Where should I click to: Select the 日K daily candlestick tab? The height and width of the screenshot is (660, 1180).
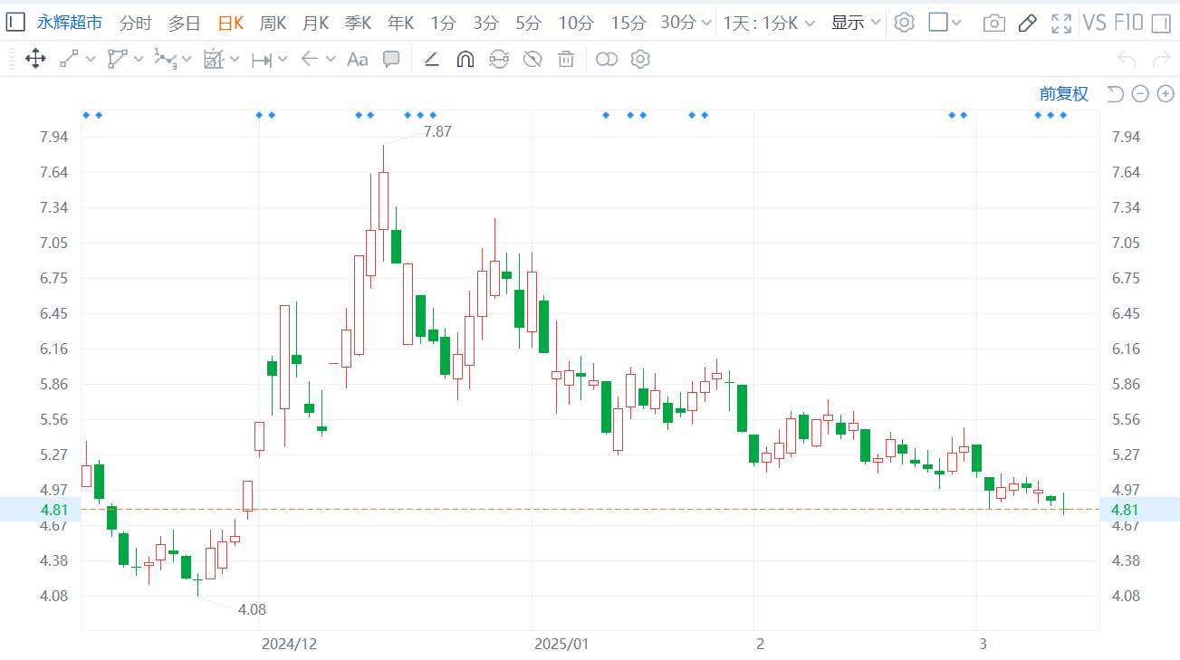(x=230, y=23)
